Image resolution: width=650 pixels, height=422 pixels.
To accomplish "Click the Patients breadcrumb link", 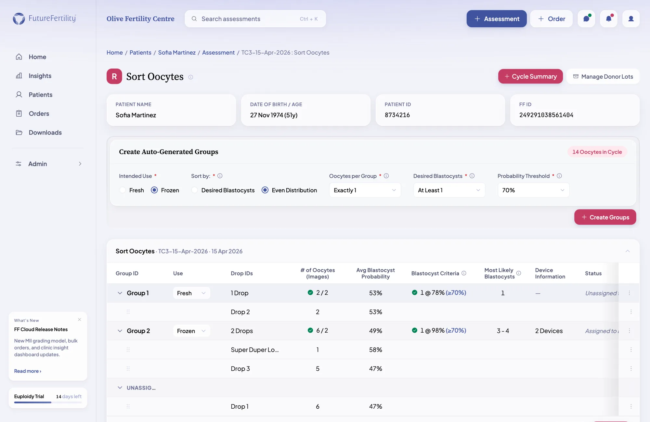I will pos(140,52).
